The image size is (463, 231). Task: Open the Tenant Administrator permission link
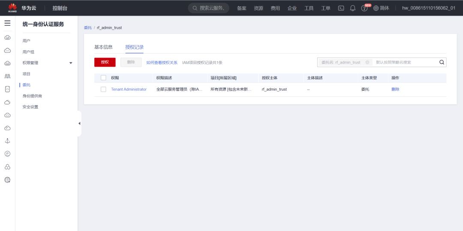click(x=129, y=89)
